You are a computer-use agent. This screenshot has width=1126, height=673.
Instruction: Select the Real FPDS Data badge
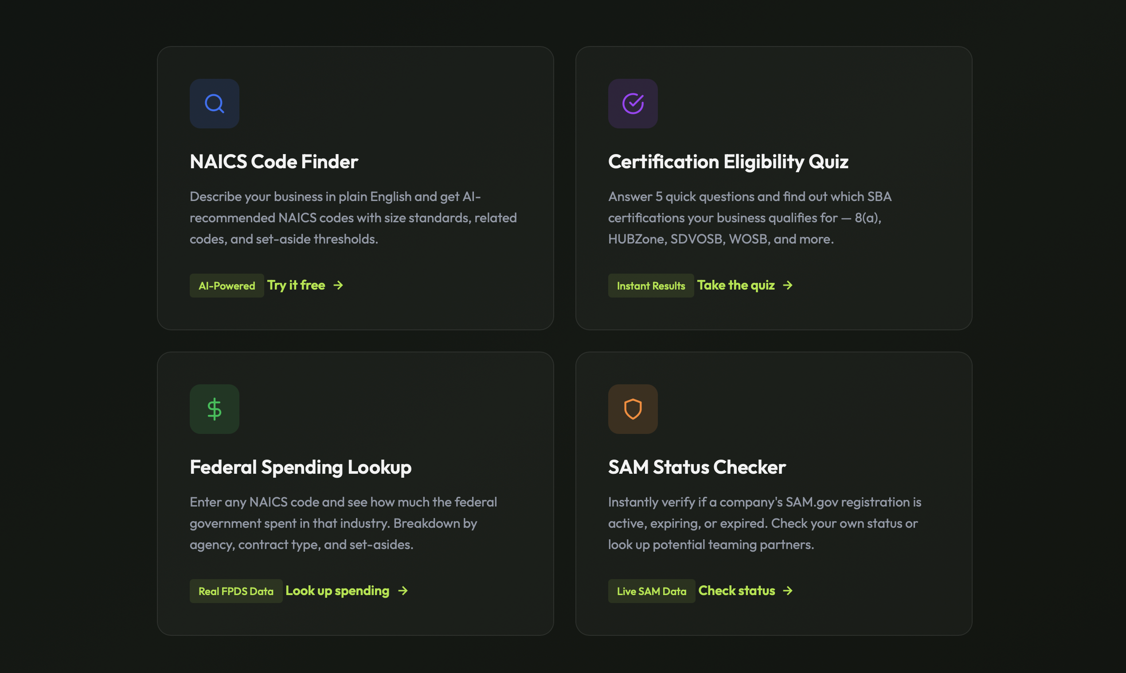pos(236,591)
